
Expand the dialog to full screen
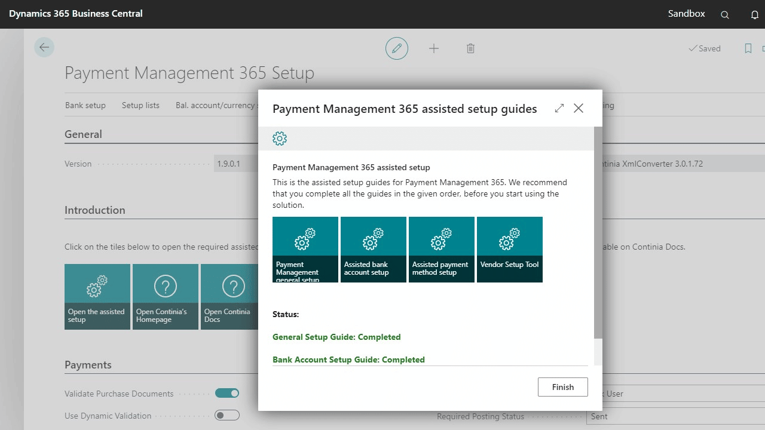[x=559, y=108]
